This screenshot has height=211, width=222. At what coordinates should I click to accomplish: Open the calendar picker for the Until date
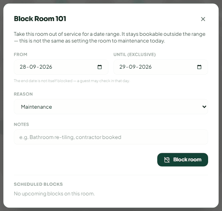(x=199, y=67)
